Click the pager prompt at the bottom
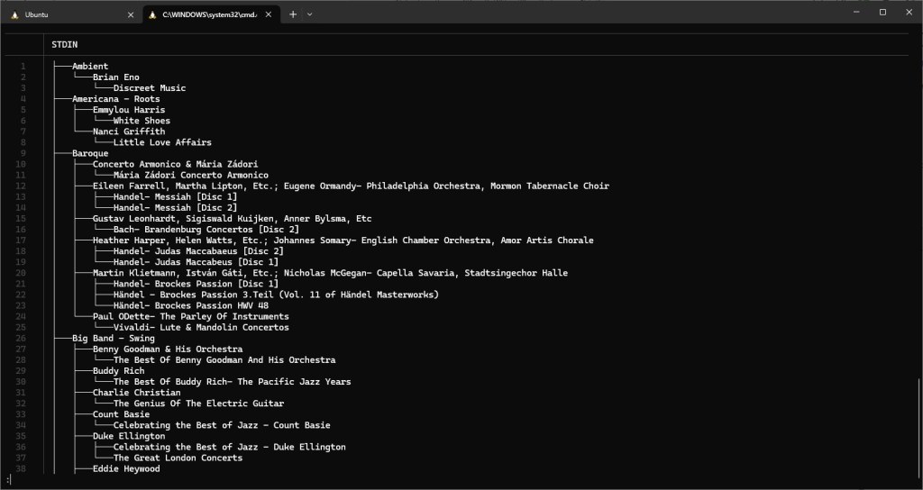Image resolution: width=923 pixels, height=490 pixels. pos(8,479)
